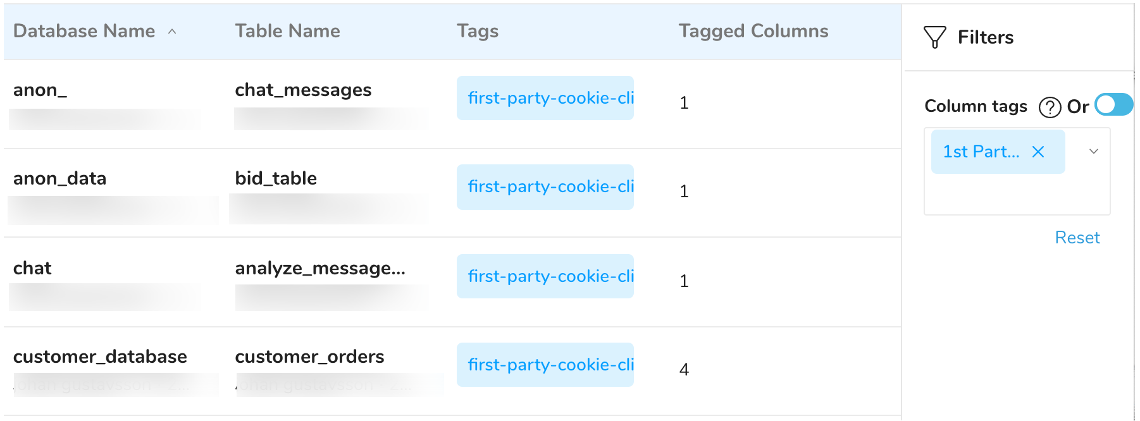
Task: Open the chat_messages table row
Action: [303, 90]
